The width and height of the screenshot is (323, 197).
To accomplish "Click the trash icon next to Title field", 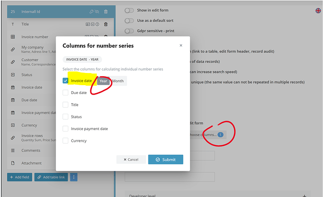I will [x=106, y=24].
